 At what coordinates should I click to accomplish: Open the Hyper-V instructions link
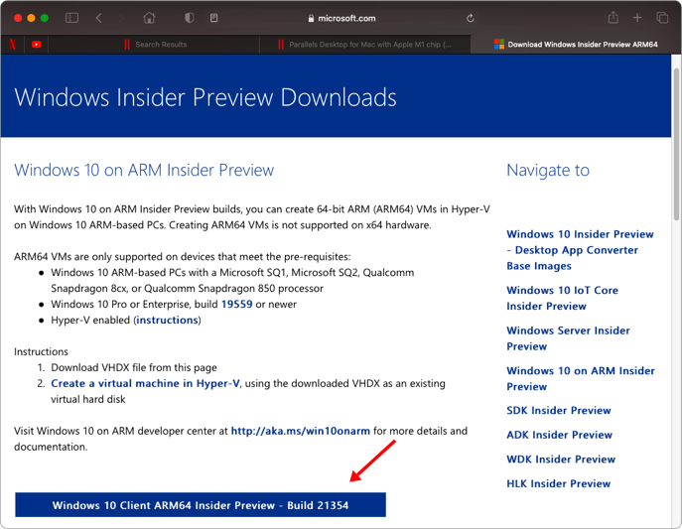pos(167,320)
